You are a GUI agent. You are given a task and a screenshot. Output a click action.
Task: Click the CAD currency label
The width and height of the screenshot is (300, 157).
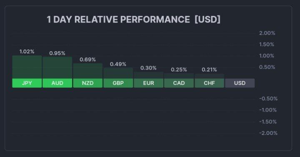click(179, 83)
